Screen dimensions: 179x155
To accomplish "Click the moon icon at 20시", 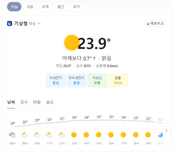I will click(160, 135).
